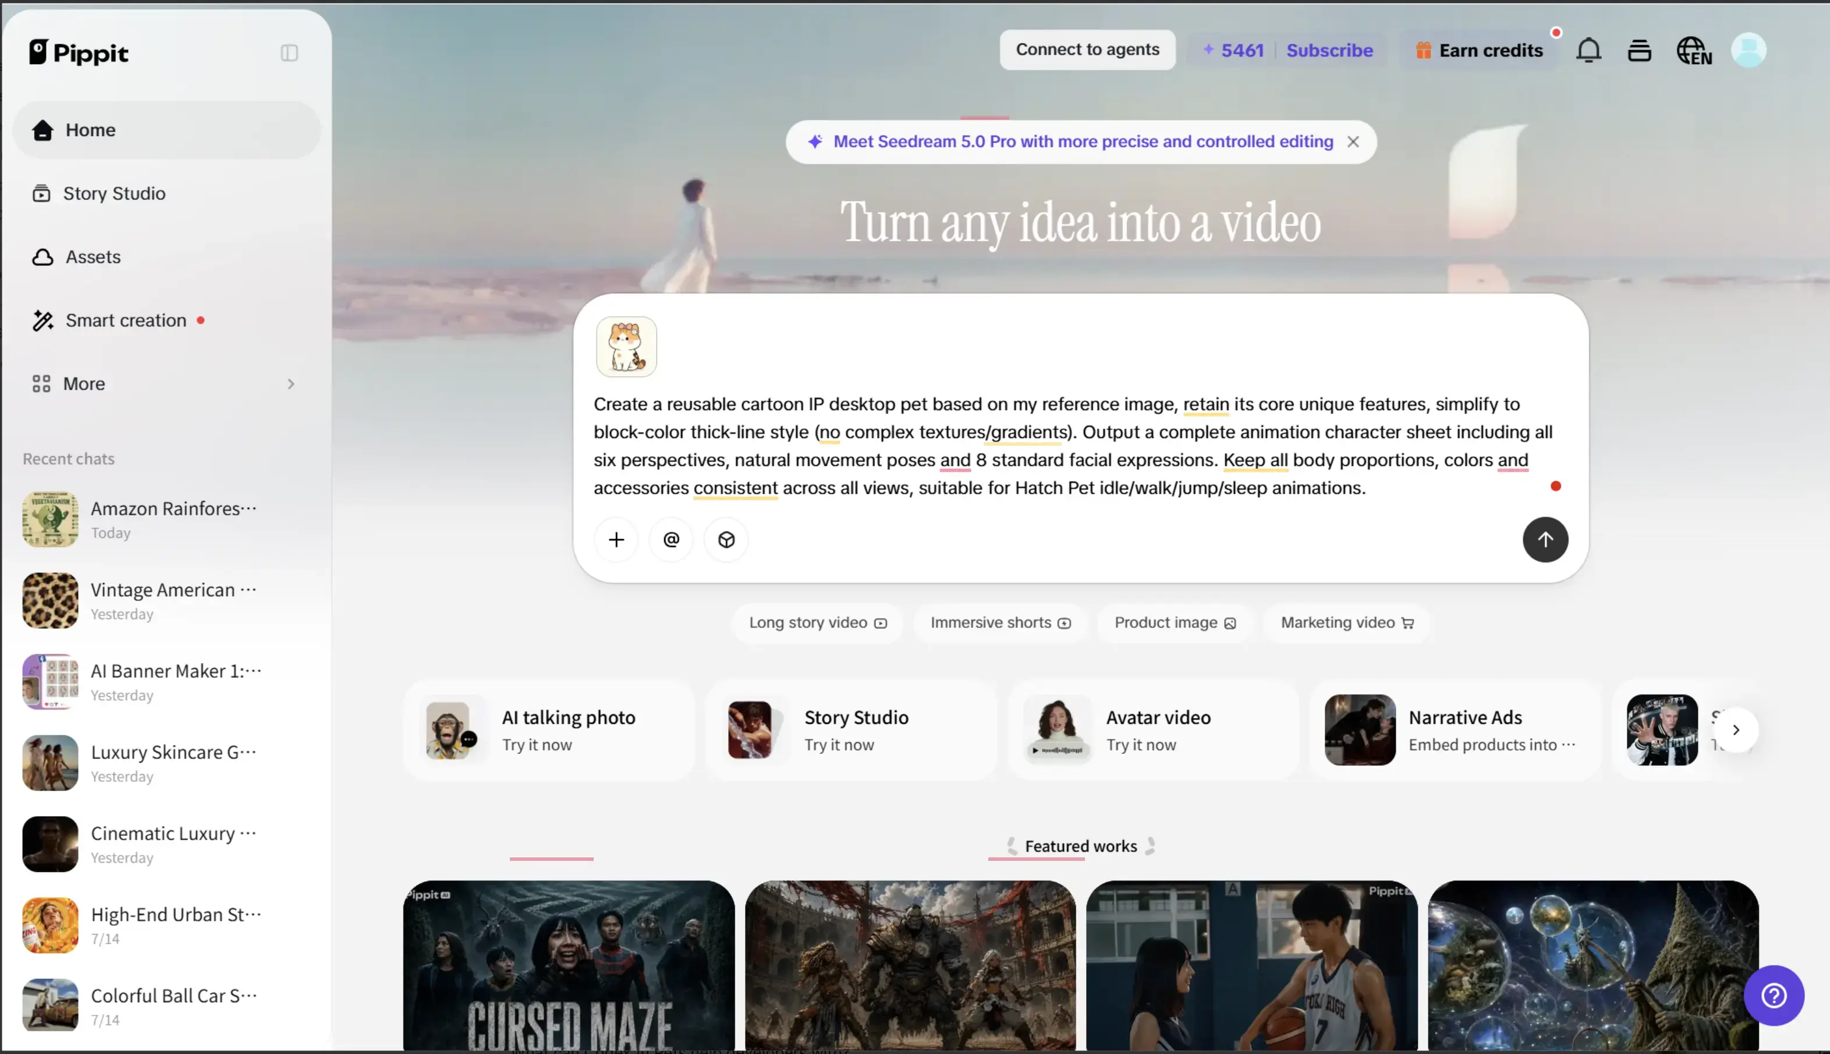Click the cube icon in prompt box
The width and height of the screenshot is (1830, 1054).
726,540
